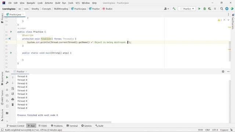
Task: Click LearningJava in the breadcrumb bar
Action: pyautogui.click(x=9, y=9)
